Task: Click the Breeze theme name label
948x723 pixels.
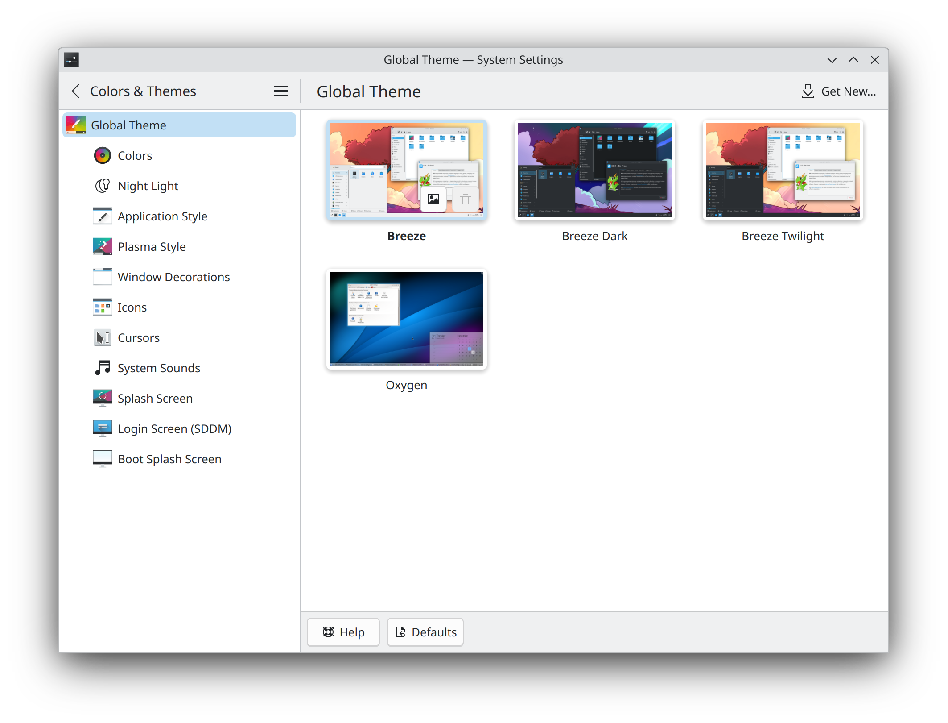Action: pyautogui.click(x=406, y=236)
